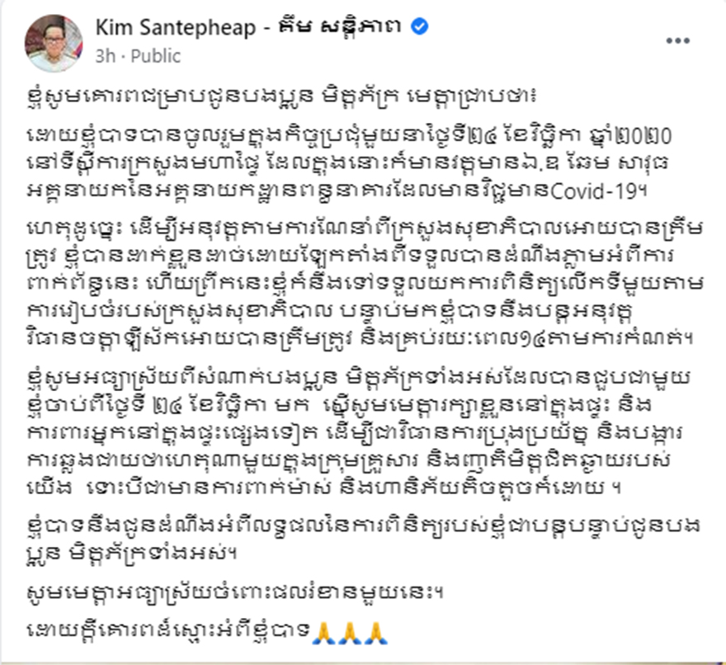Screen dimensions: 726x665
Task: Click the paragraph starting ខ្ញុំសូមអធ្យាស្រ័យពីសំណាក់បងប្អូន
Action: tap(358, 433)
